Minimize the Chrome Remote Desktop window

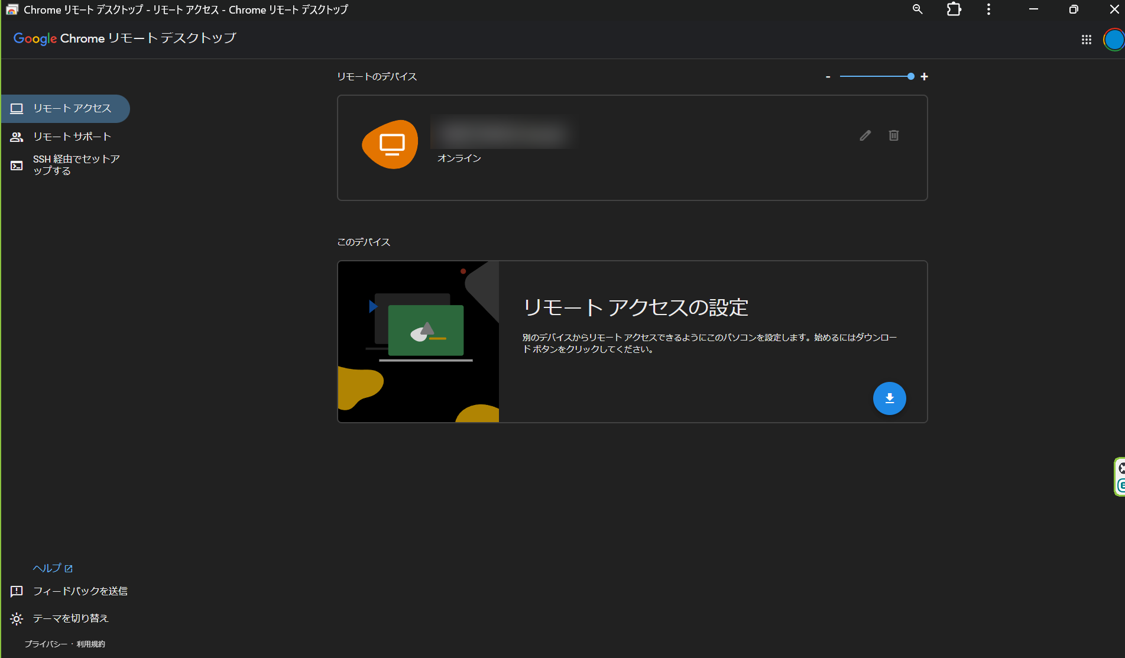pos(1033,9)
